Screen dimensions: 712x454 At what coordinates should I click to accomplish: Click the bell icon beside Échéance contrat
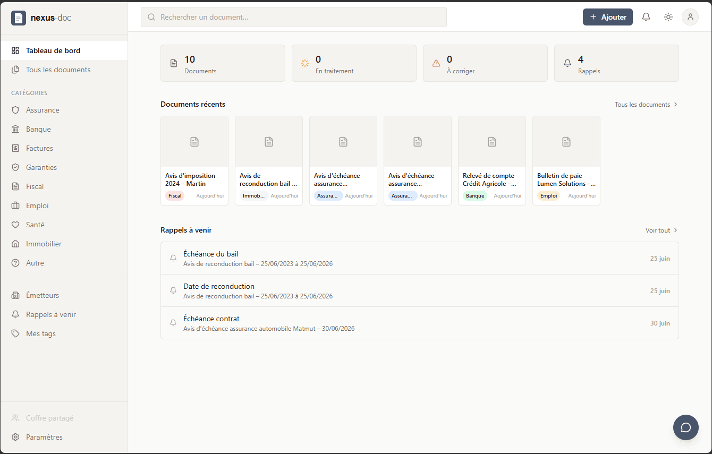173,323
